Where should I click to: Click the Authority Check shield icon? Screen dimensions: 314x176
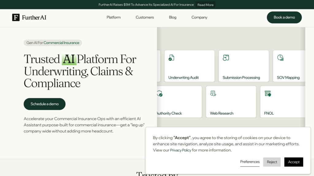160,94
